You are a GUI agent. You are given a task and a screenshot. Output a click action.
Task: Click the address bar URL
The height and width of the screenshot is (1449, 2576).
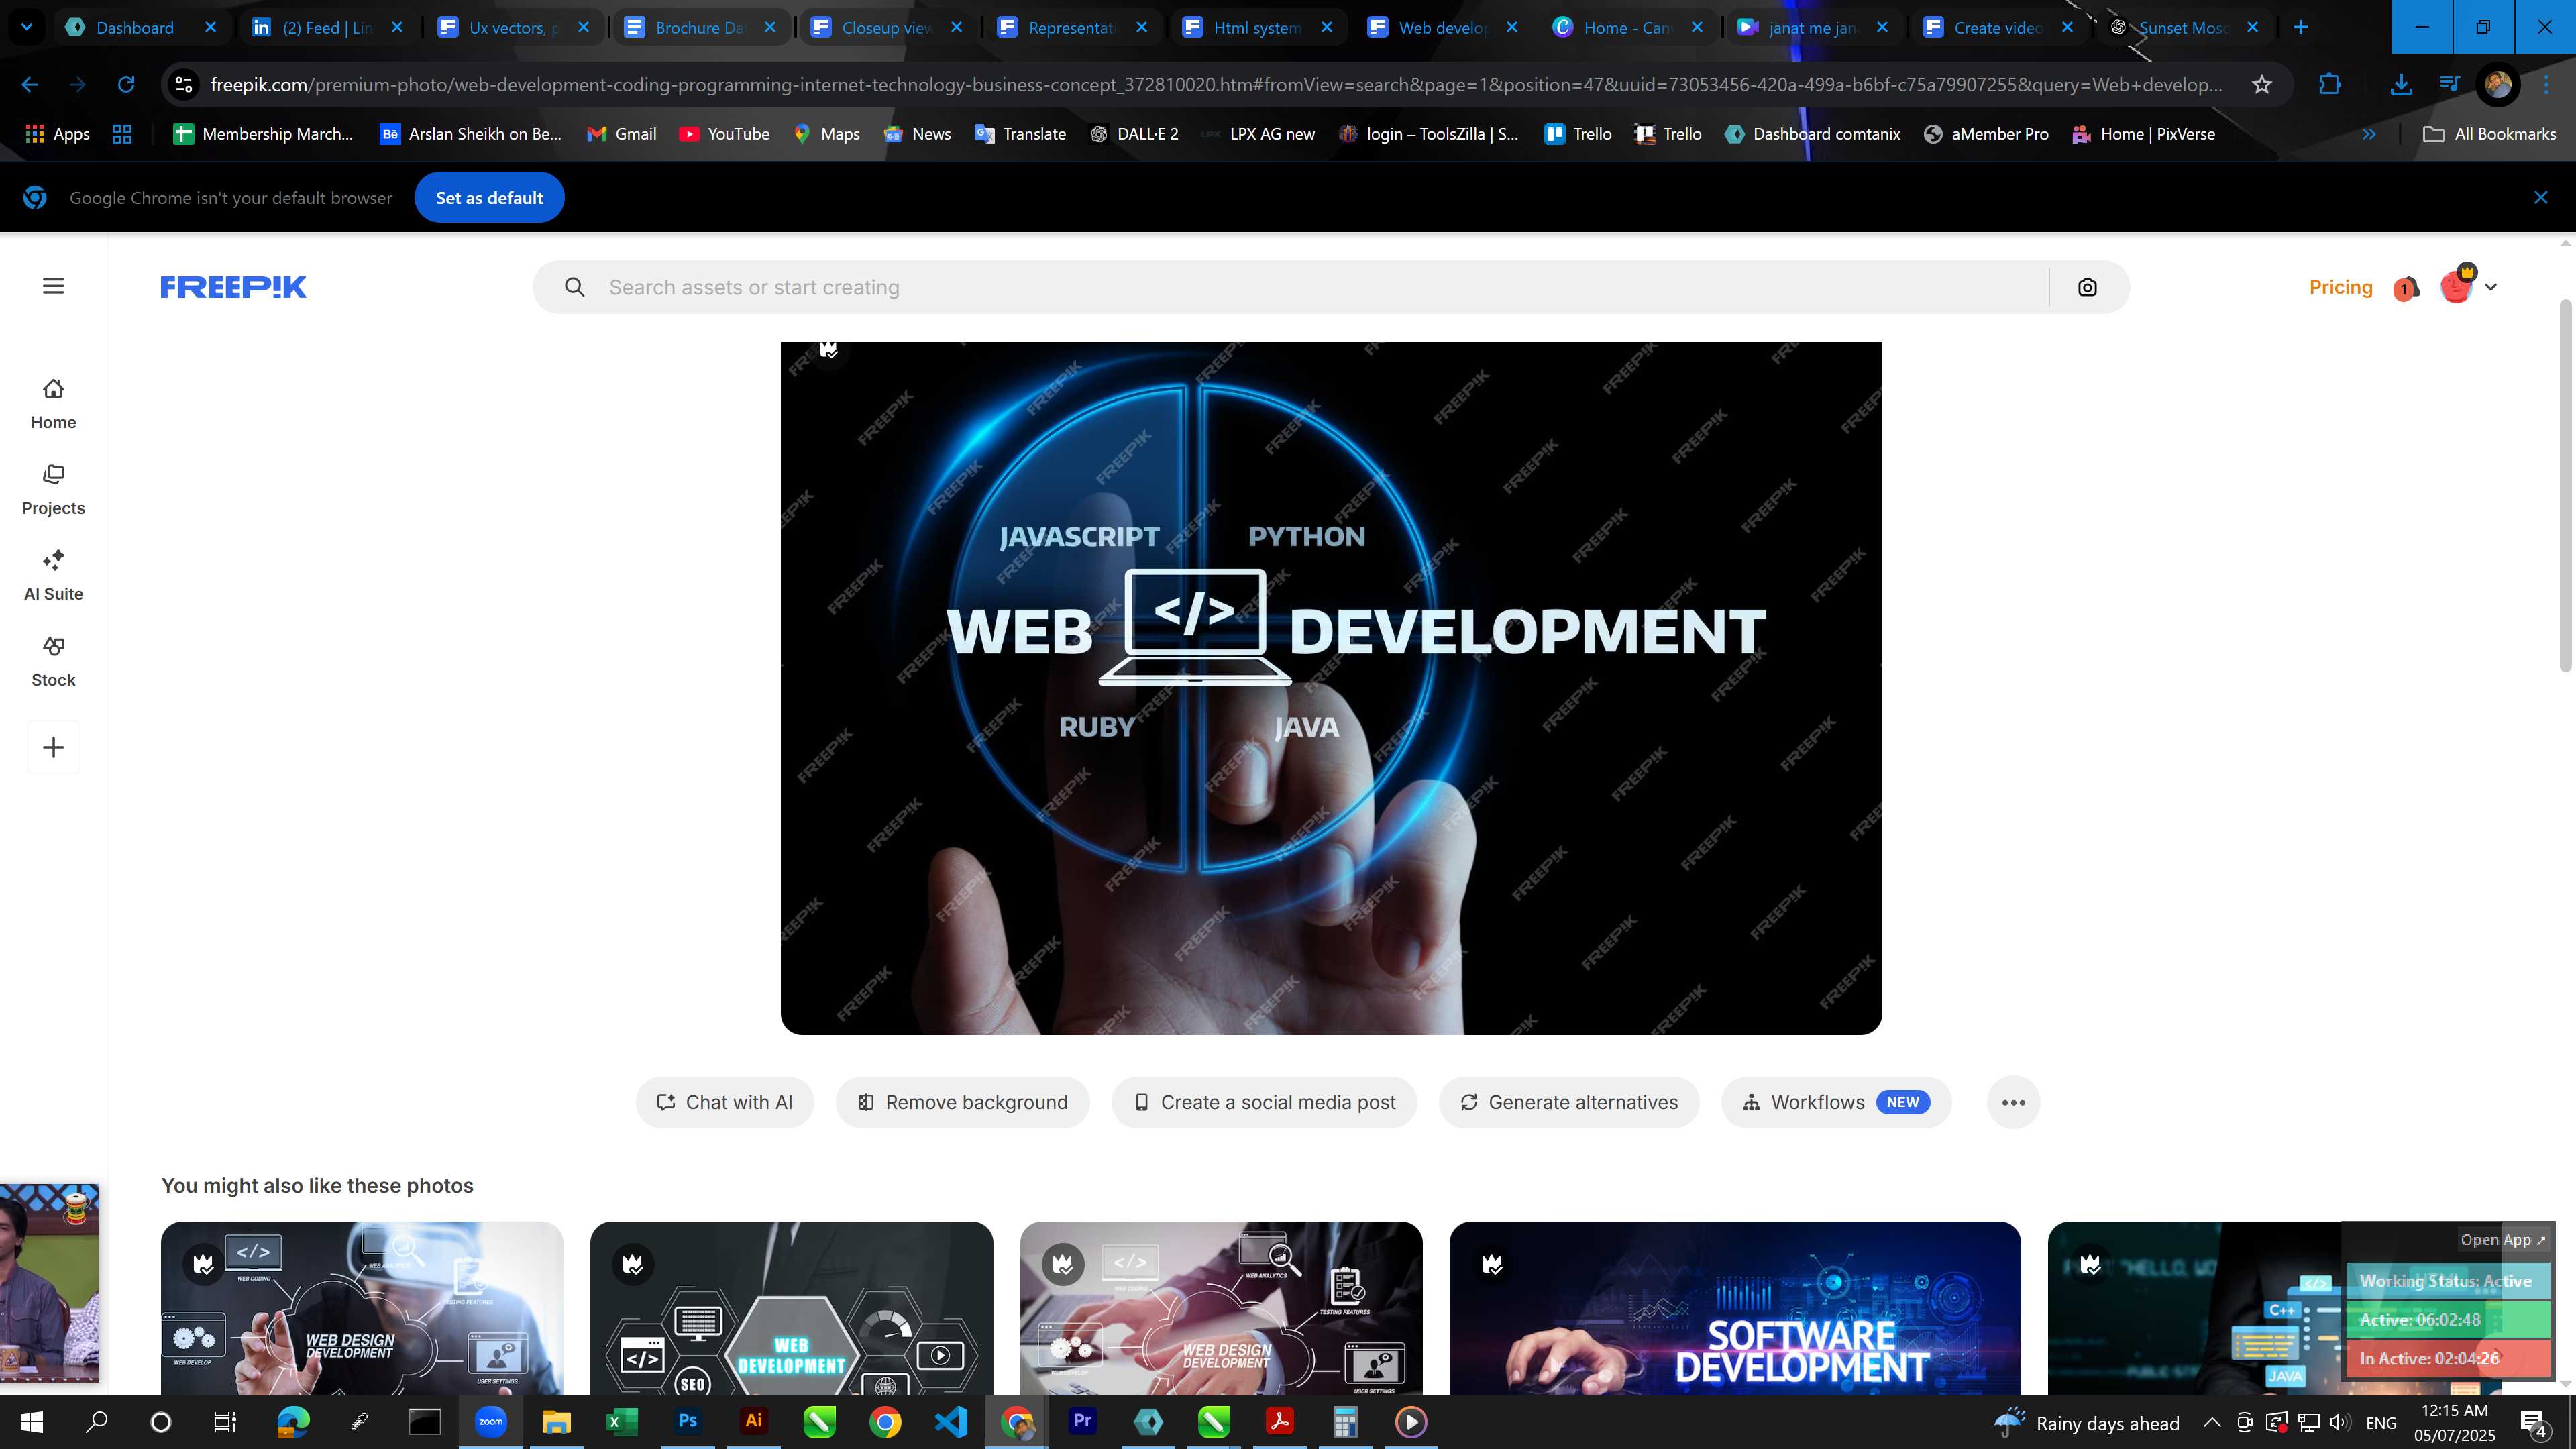1217,85
